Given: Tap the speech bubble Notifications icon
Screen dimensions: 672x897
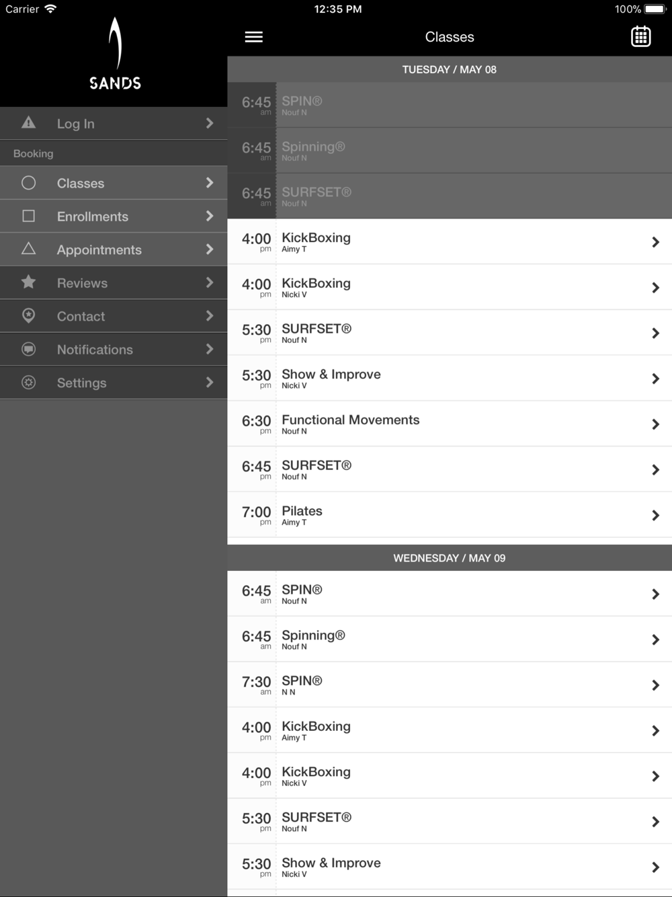Looking at the screenshot, I should (x=28, y=349).
